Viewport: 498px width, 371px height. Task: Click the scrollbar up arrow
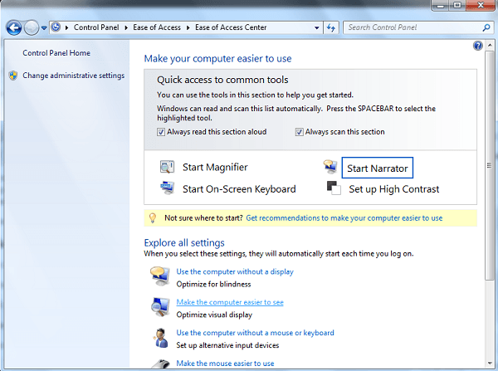click(490, 46)
